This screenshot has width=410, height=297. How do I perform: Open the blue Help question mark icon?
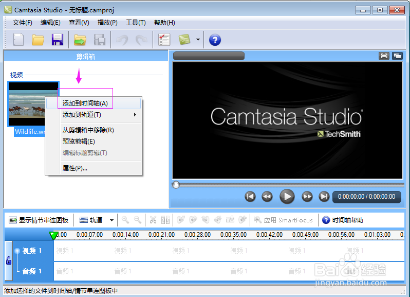tap(215, 40)
